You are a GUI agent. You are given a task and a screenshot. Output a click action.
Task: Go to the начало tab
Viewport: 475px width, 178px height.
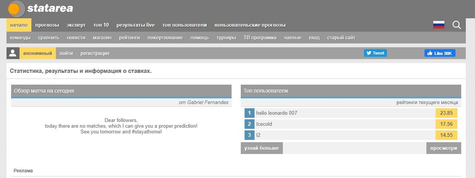[x=19, y=25]
